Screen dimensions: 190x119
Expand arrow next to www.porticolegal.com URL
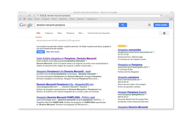(104, 100)
